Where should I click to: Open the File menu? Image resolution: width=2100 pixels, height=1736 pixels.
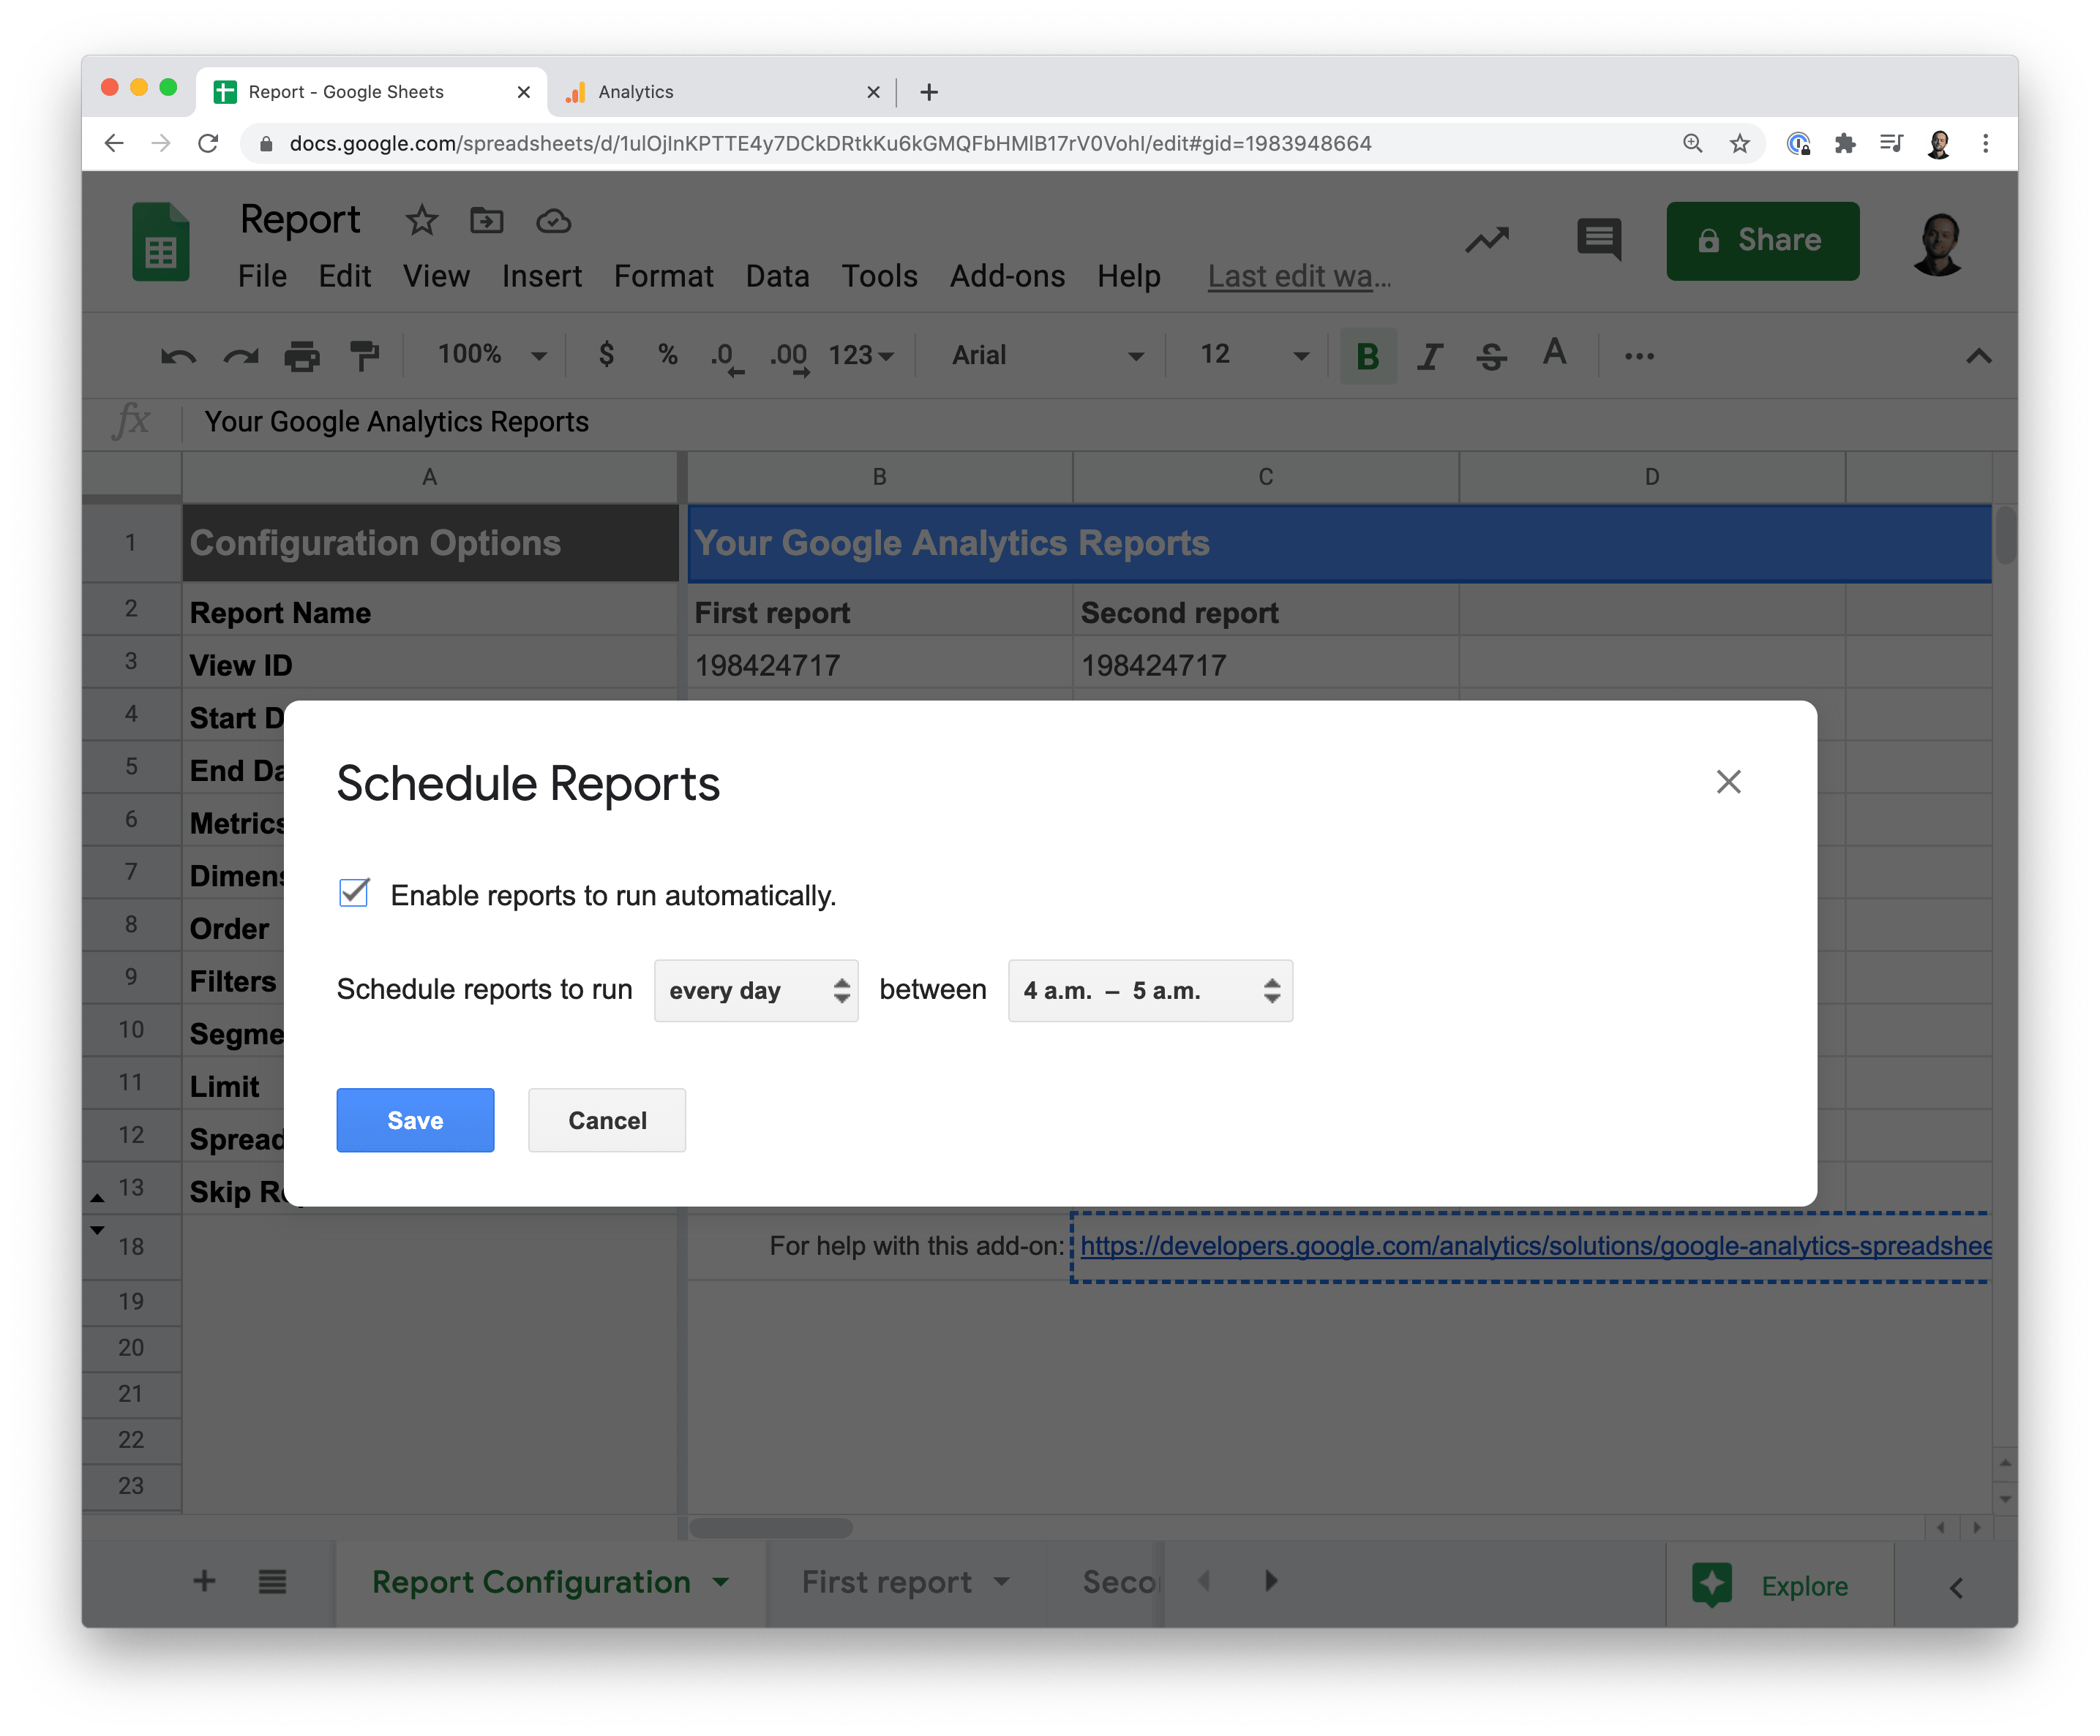[x=262, y=276]
